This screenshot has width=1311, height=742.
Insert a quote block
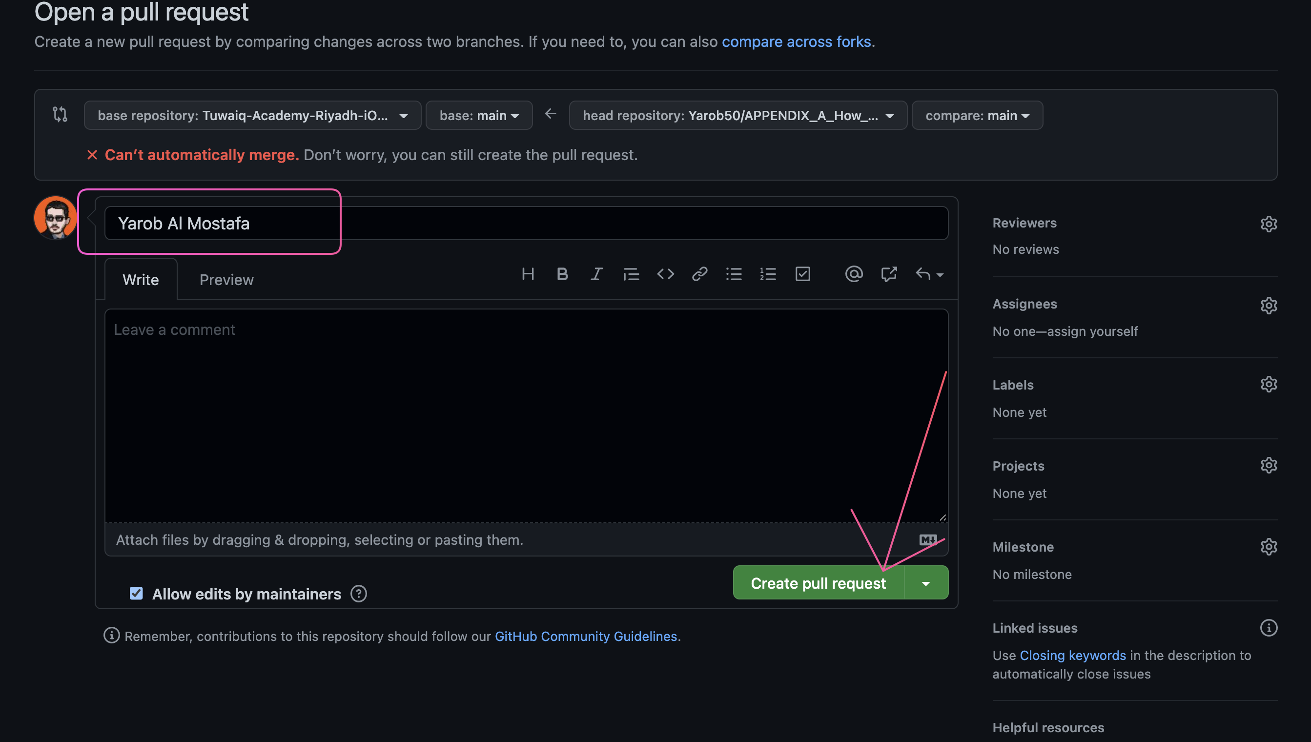(x=631, y=274)
